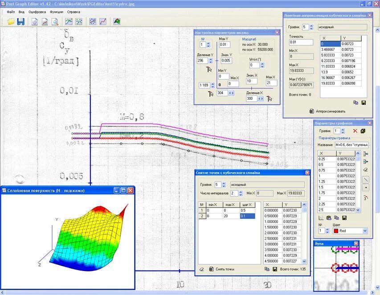380x295 pixels.
Task: Open the Файл menu
Action: (x=11, y=12)
